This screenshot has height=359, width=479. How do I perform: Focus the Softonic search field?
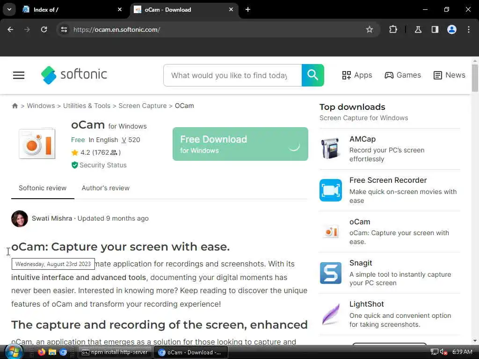232,75
